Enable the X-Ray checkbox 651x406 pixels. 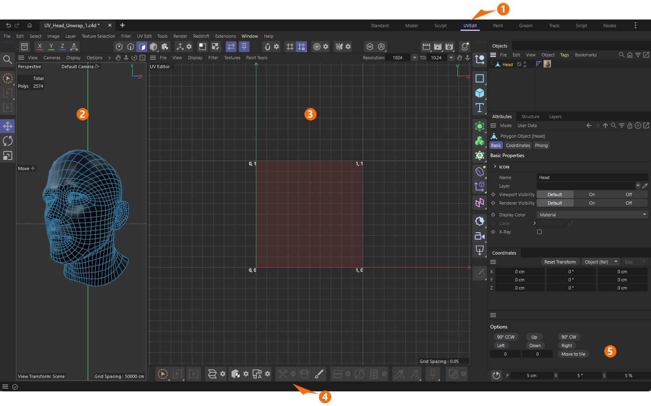coord(540,232)
